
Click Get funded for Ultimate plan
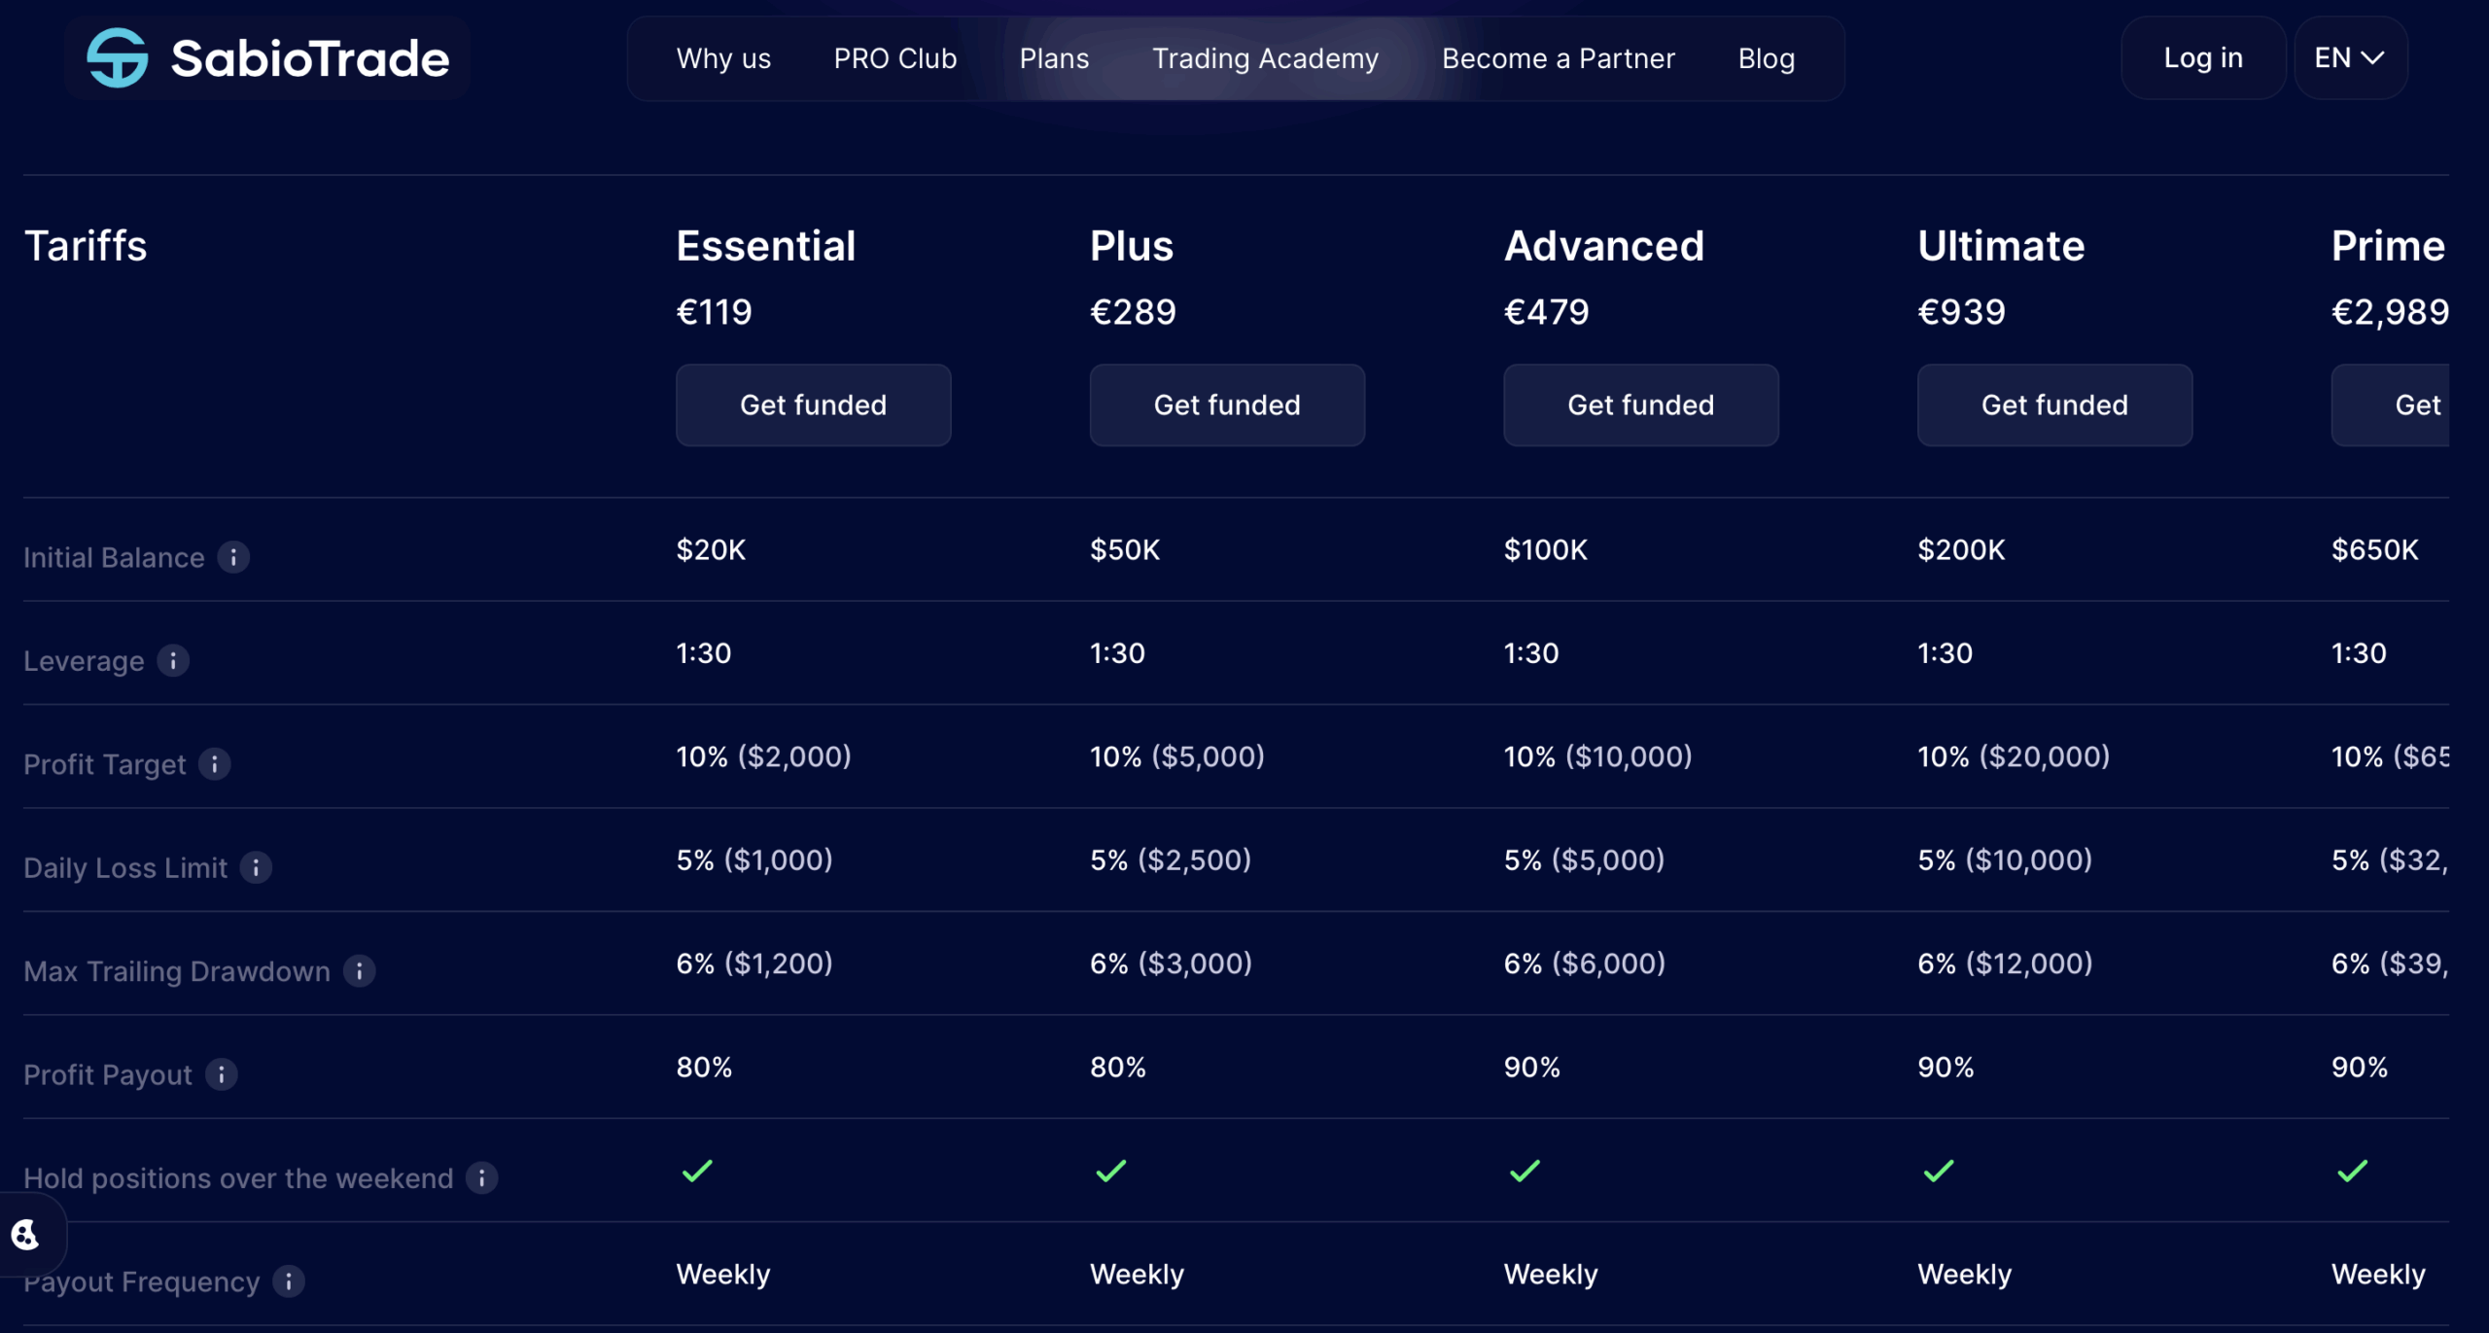point(2054,405)
